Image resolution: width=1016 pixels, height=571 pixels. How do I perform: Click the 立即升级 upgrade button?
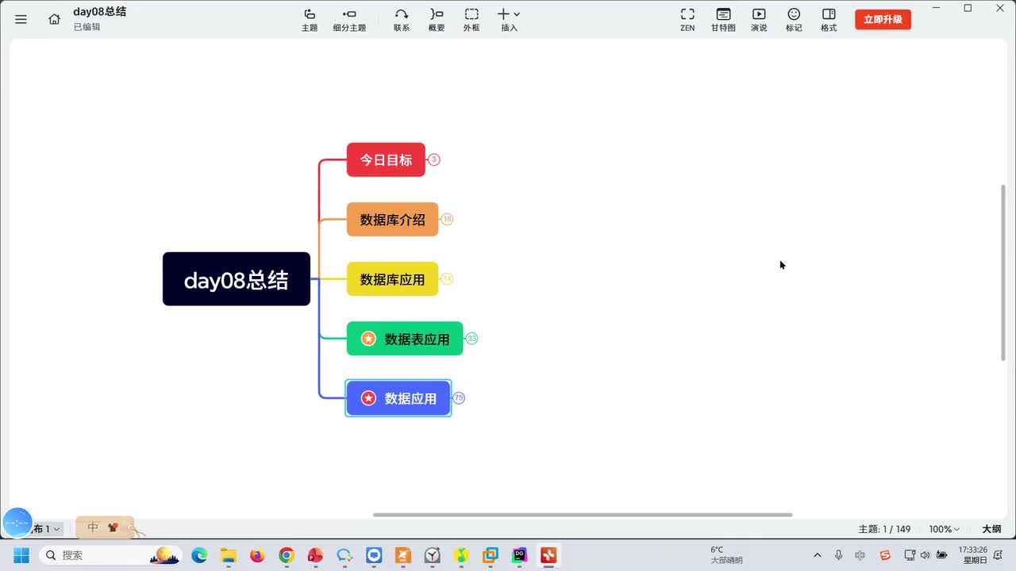point(883,19)
